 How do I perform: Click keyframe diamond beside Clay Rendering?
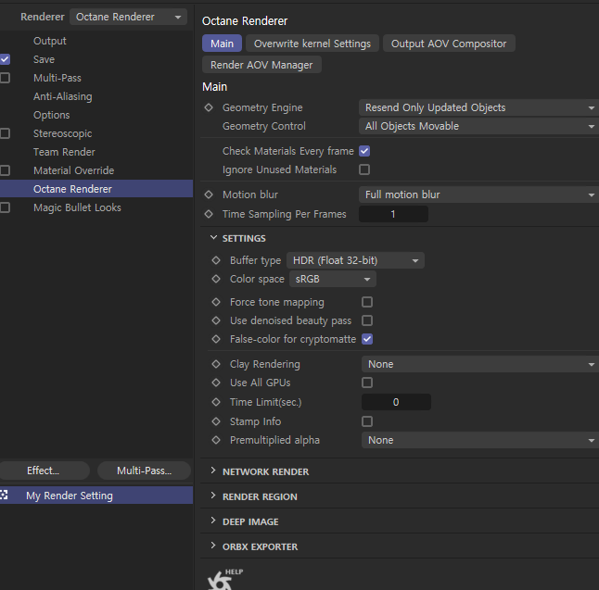216,364
